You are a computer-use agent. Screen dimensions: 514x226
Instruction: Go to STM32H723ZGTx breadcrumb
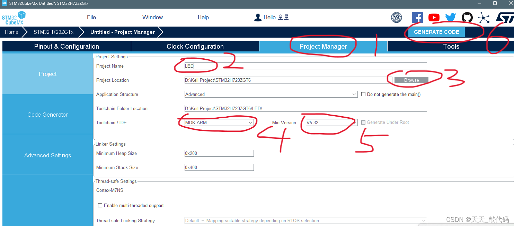[53, 32]
